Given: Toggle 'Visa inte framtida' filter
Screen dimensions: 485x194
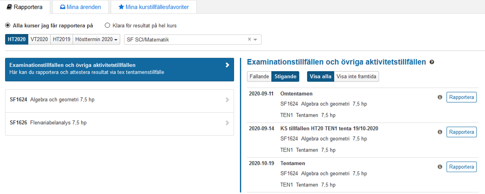Looking at the screenshot, I should pyautogui.click(x=356, y=77).
